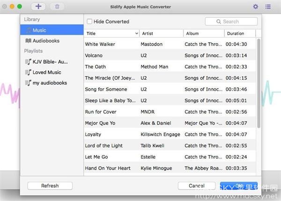Click artist Killswitch Engage cell
Image resolution: width=281 pixels, height=201 pixels.
(x=160, y=134)
